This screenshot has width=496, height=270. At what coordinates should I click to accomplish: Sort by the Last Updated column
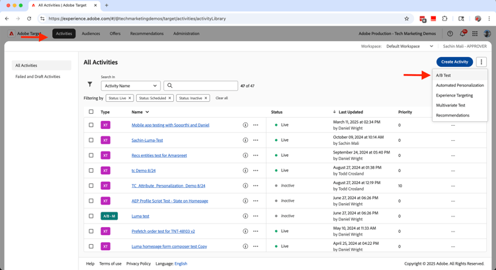coord(350,112)
